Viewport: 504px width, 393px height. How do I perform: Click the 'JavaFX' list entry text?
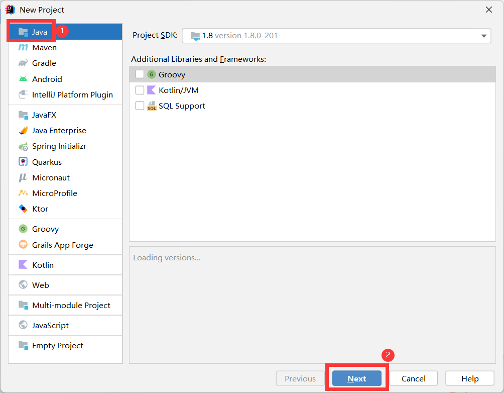(x=44, y=115)
